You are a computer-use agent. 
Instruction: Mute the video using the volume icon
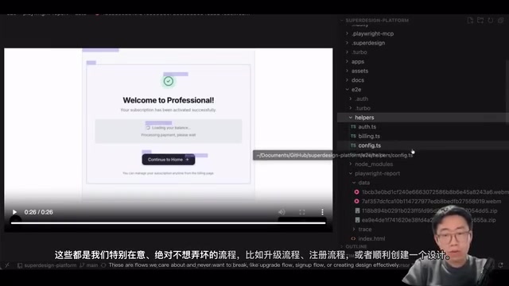(282, 212)
